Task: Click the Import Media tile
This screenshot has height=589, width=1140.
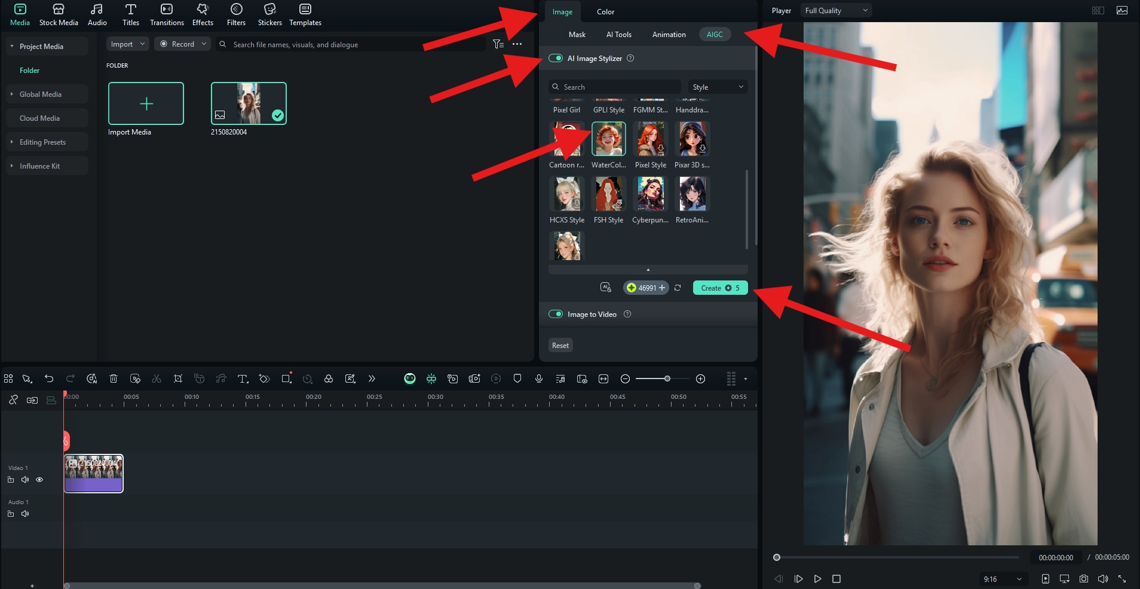Action: pos(146,103)
